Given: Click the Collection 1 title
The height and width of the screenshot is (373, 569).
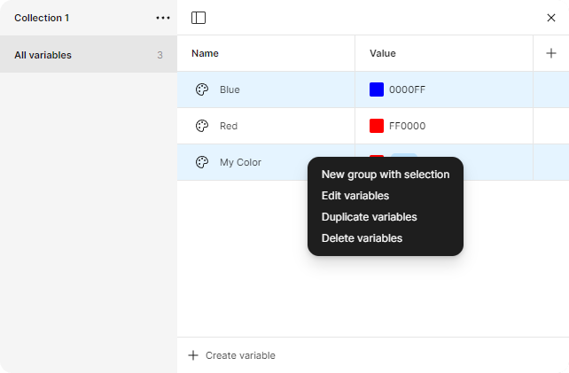Looking at the screenshot, I should click(42, 18).
